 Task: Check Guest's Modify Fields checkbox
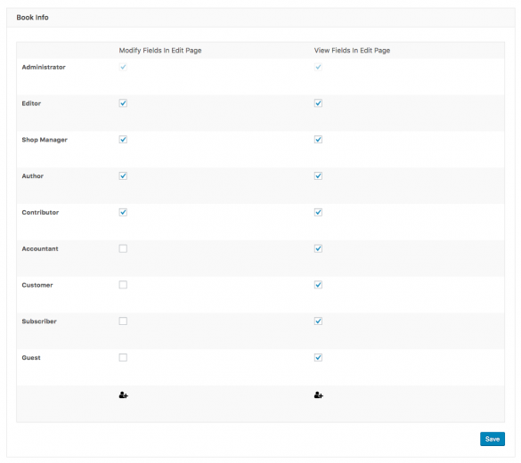[123, 357]
